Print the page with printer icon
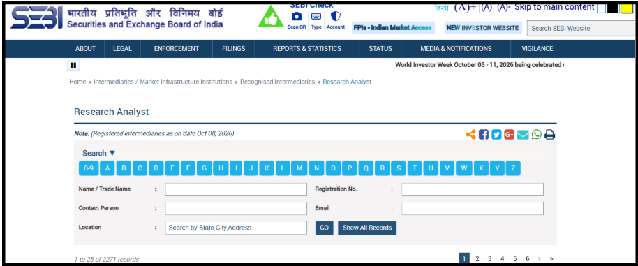The width and height of the screenshot is (638, 266). [550, 134]
